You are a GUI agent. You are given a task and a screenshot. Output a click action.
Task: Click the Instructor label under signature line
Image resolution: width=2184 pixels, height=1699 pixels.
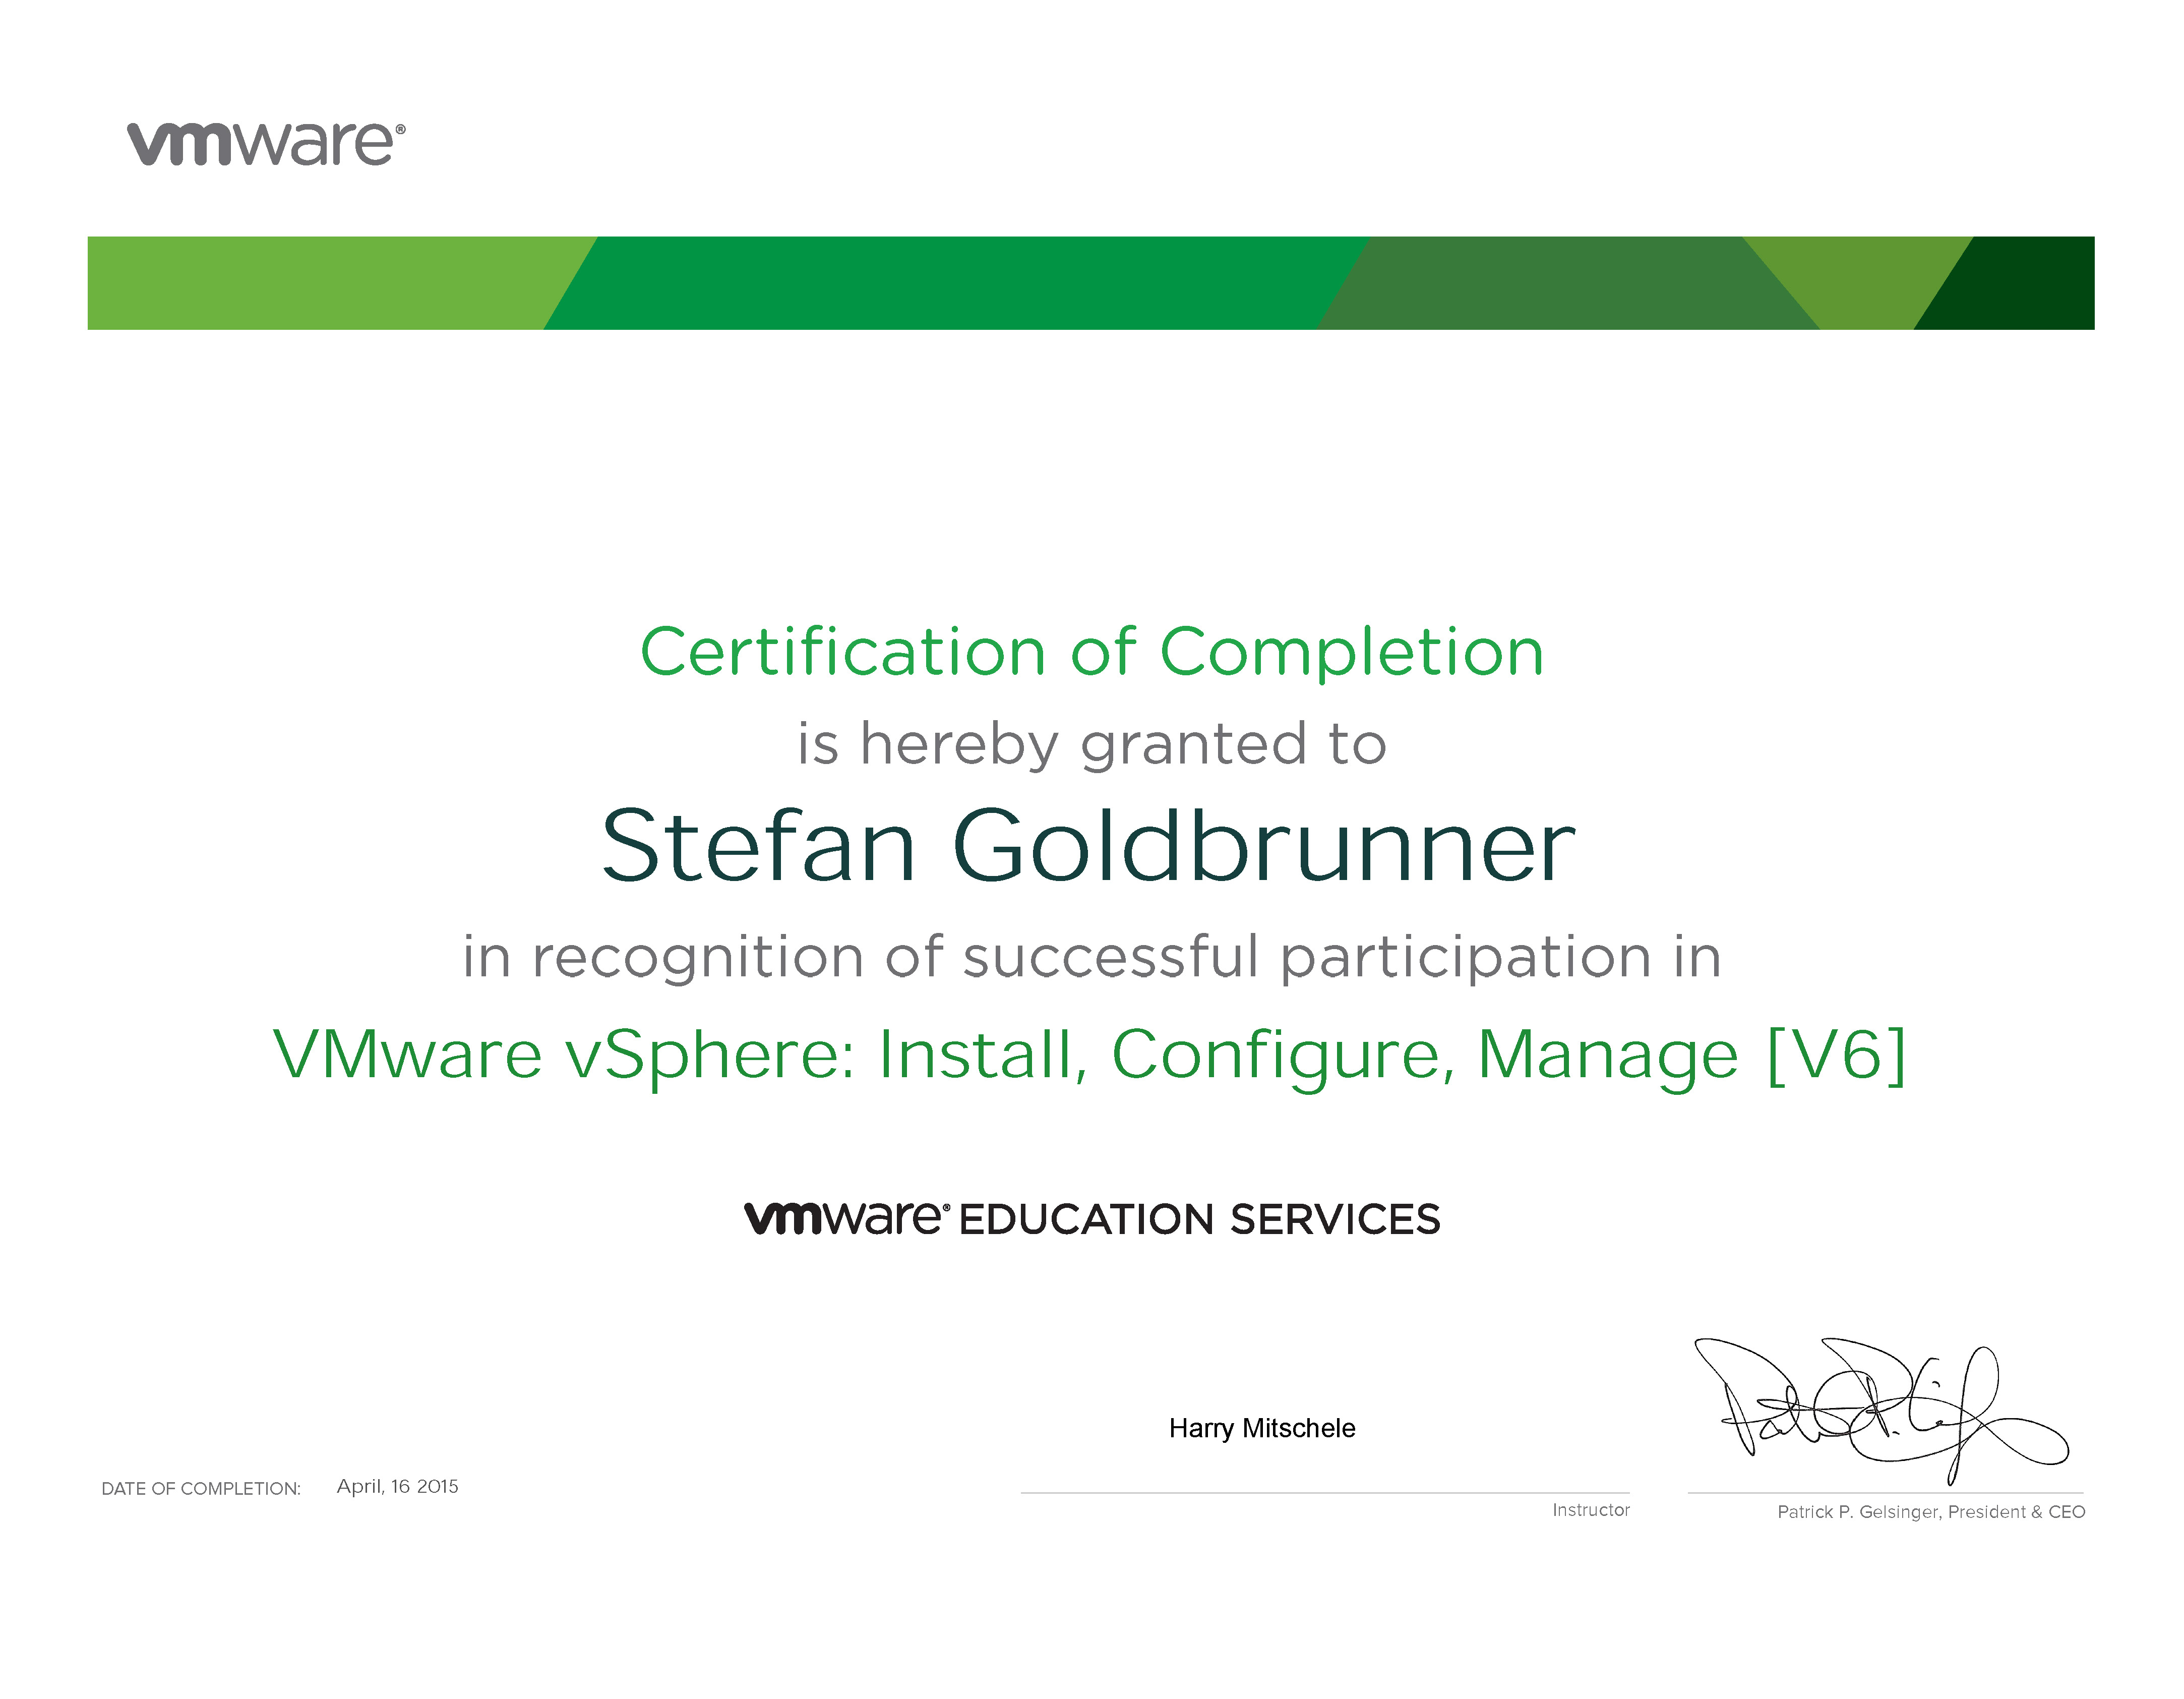1590,1510
